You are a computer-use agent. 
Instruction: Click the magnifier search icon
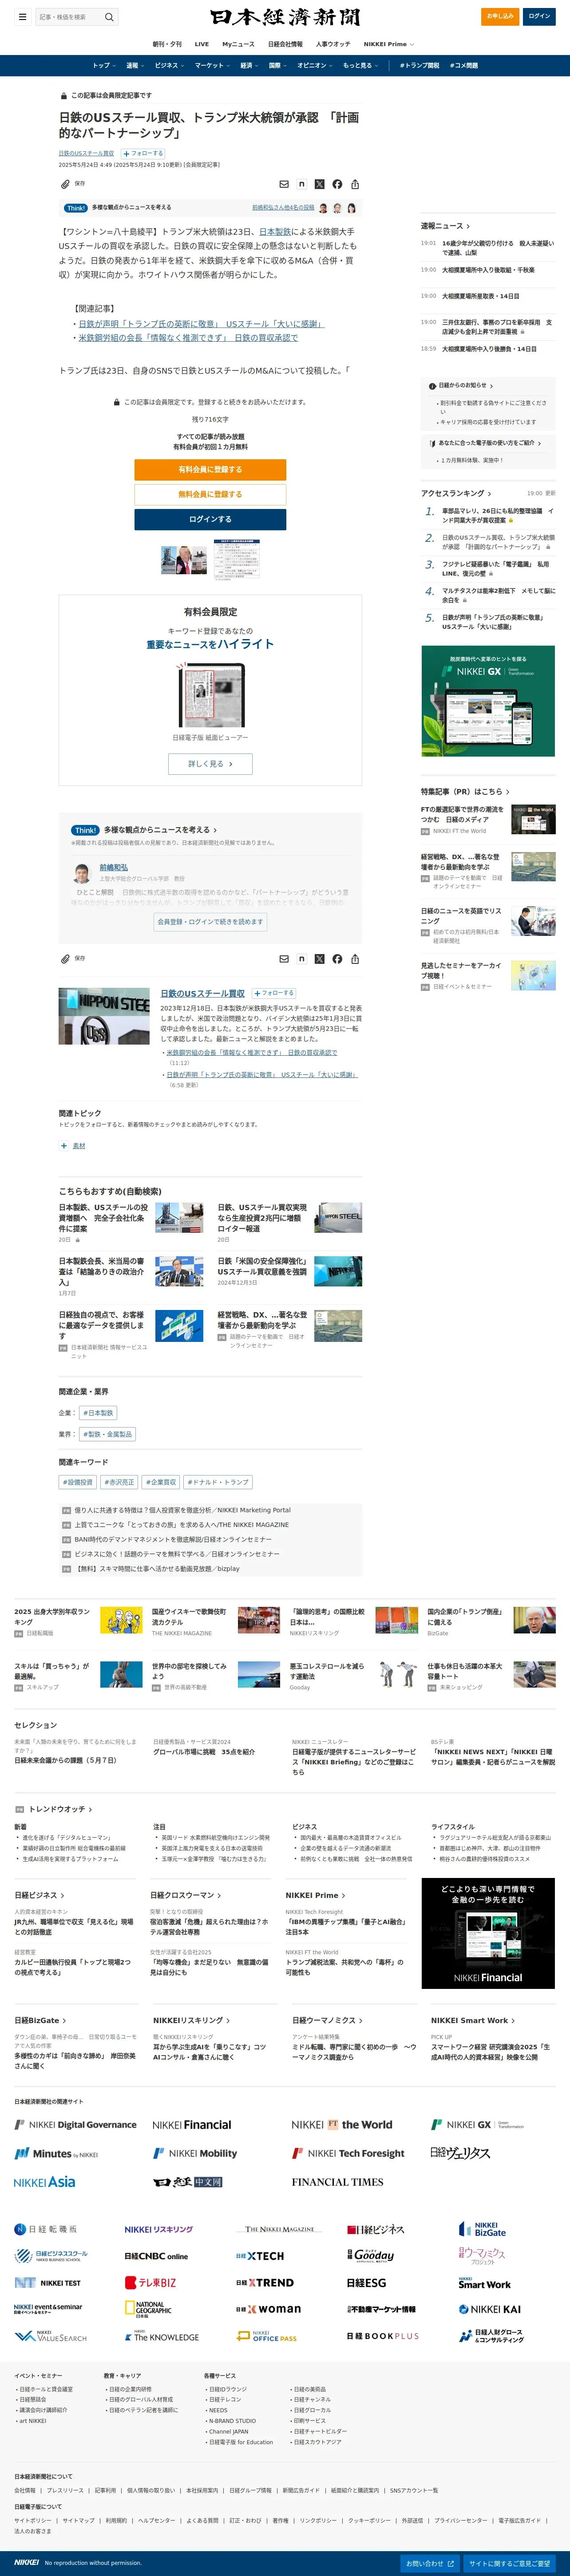[109, 17]
